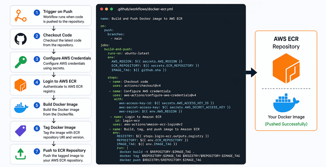Click the 'docker push' command line
Screen dimensions: 326x167
coord(161,160)
